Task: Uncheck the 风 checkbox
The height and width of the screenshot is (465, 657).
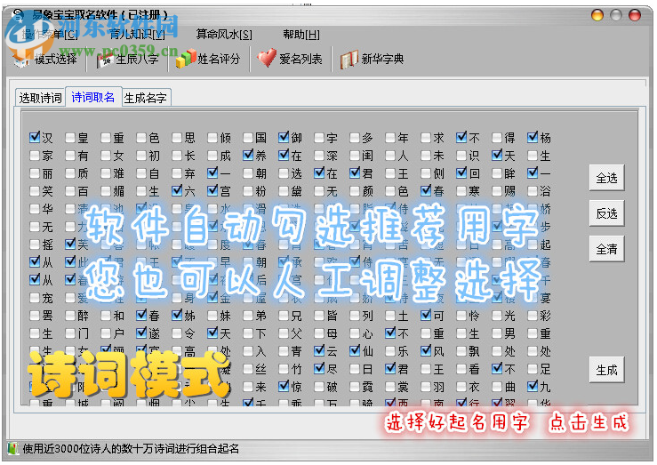Action: pos(426,351)
